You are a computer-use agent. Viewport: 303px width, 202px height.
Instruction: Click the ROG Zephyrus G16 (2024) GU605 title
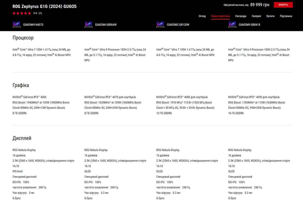pyautogui.click(x=44, y=6)
